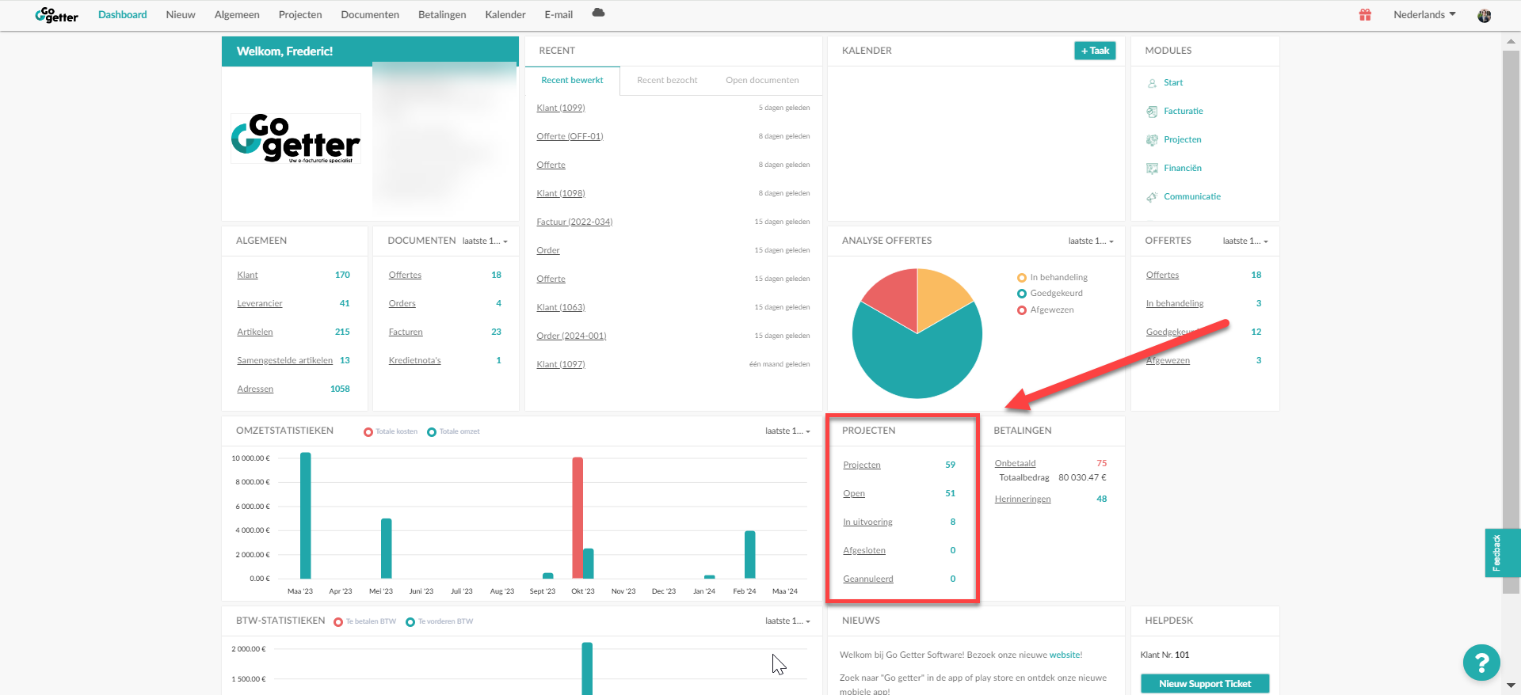Open the Algemeen menu
The image size is (1521, 695).
(x=237, y=15)
